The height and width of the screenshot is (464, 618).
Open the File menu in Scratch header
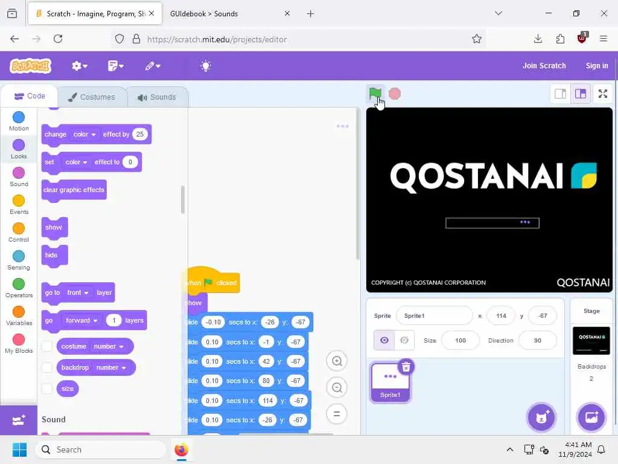[x=115, y=66]
